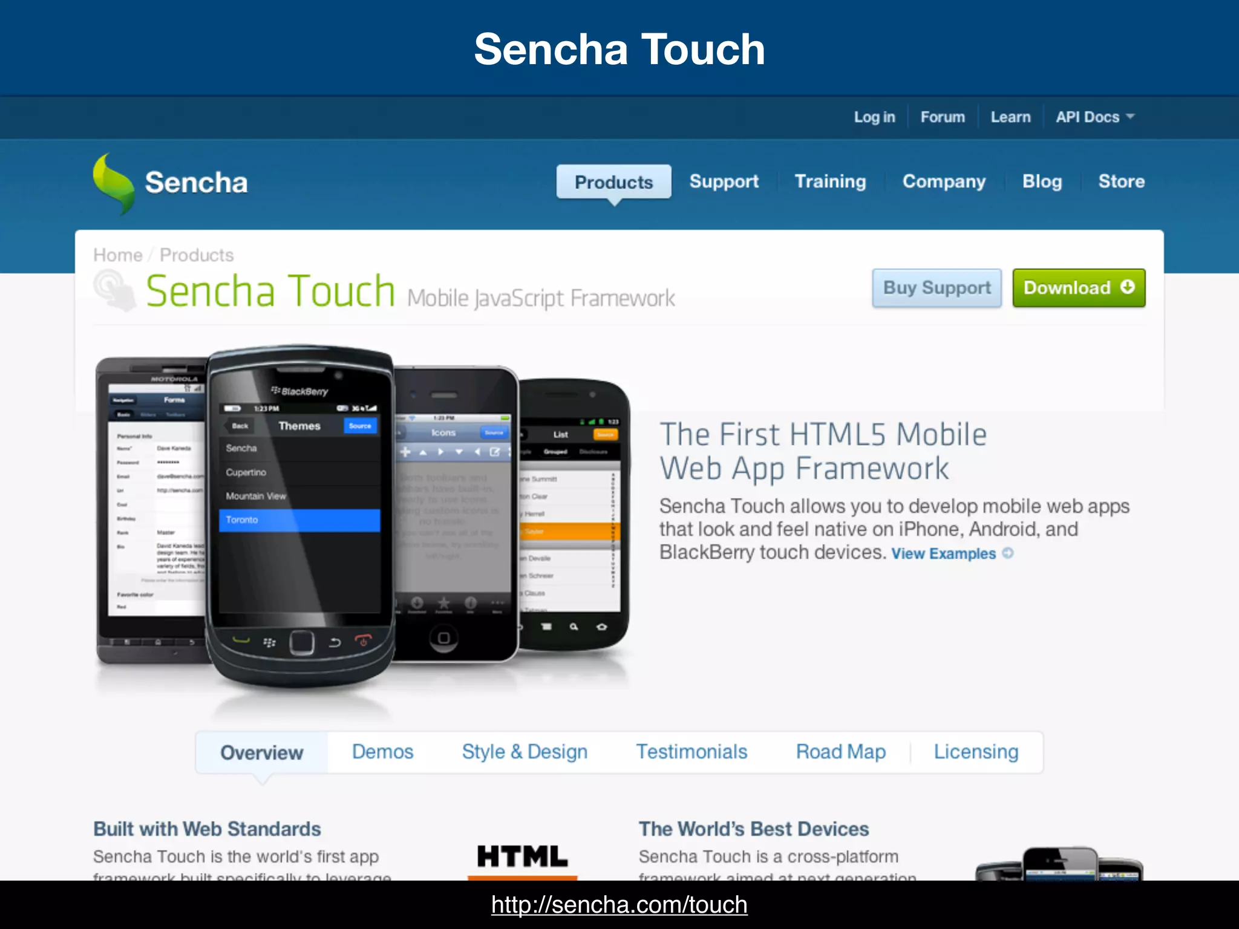1239x929 pixels.
Task: Click the Log in link
Action: [x=874, y=117]
